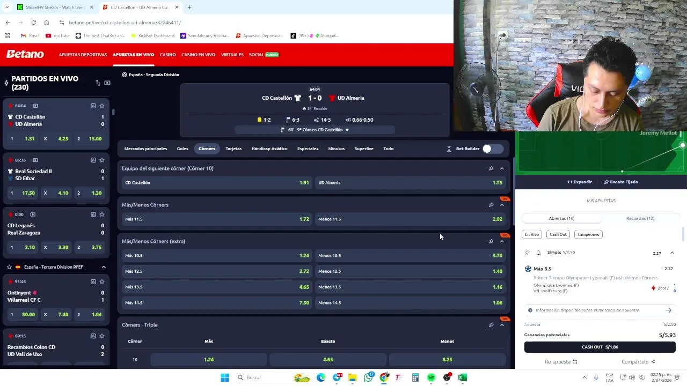The image size is (687, 386).
Task: Toggle the Bet Builder switch
Action: point(492,149)
